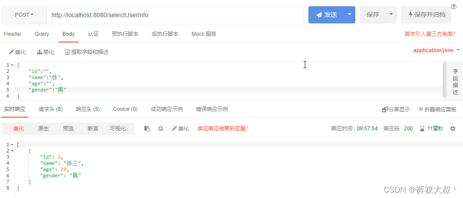Switch to the 请求头 (8) tab
This screenshot has width=463, height=198.
[x=51, y=109]
